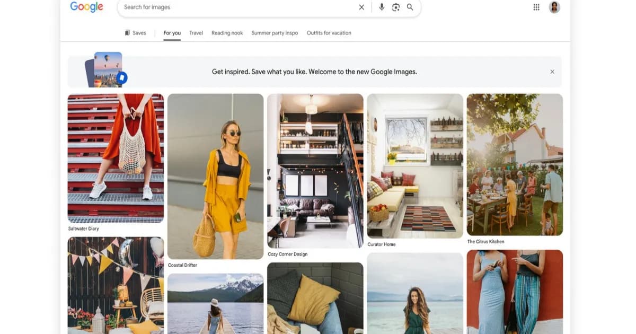The image size is (636, 334).
Task: Open the Cozy Corner Design loft image
Action: tap(315, 171)
